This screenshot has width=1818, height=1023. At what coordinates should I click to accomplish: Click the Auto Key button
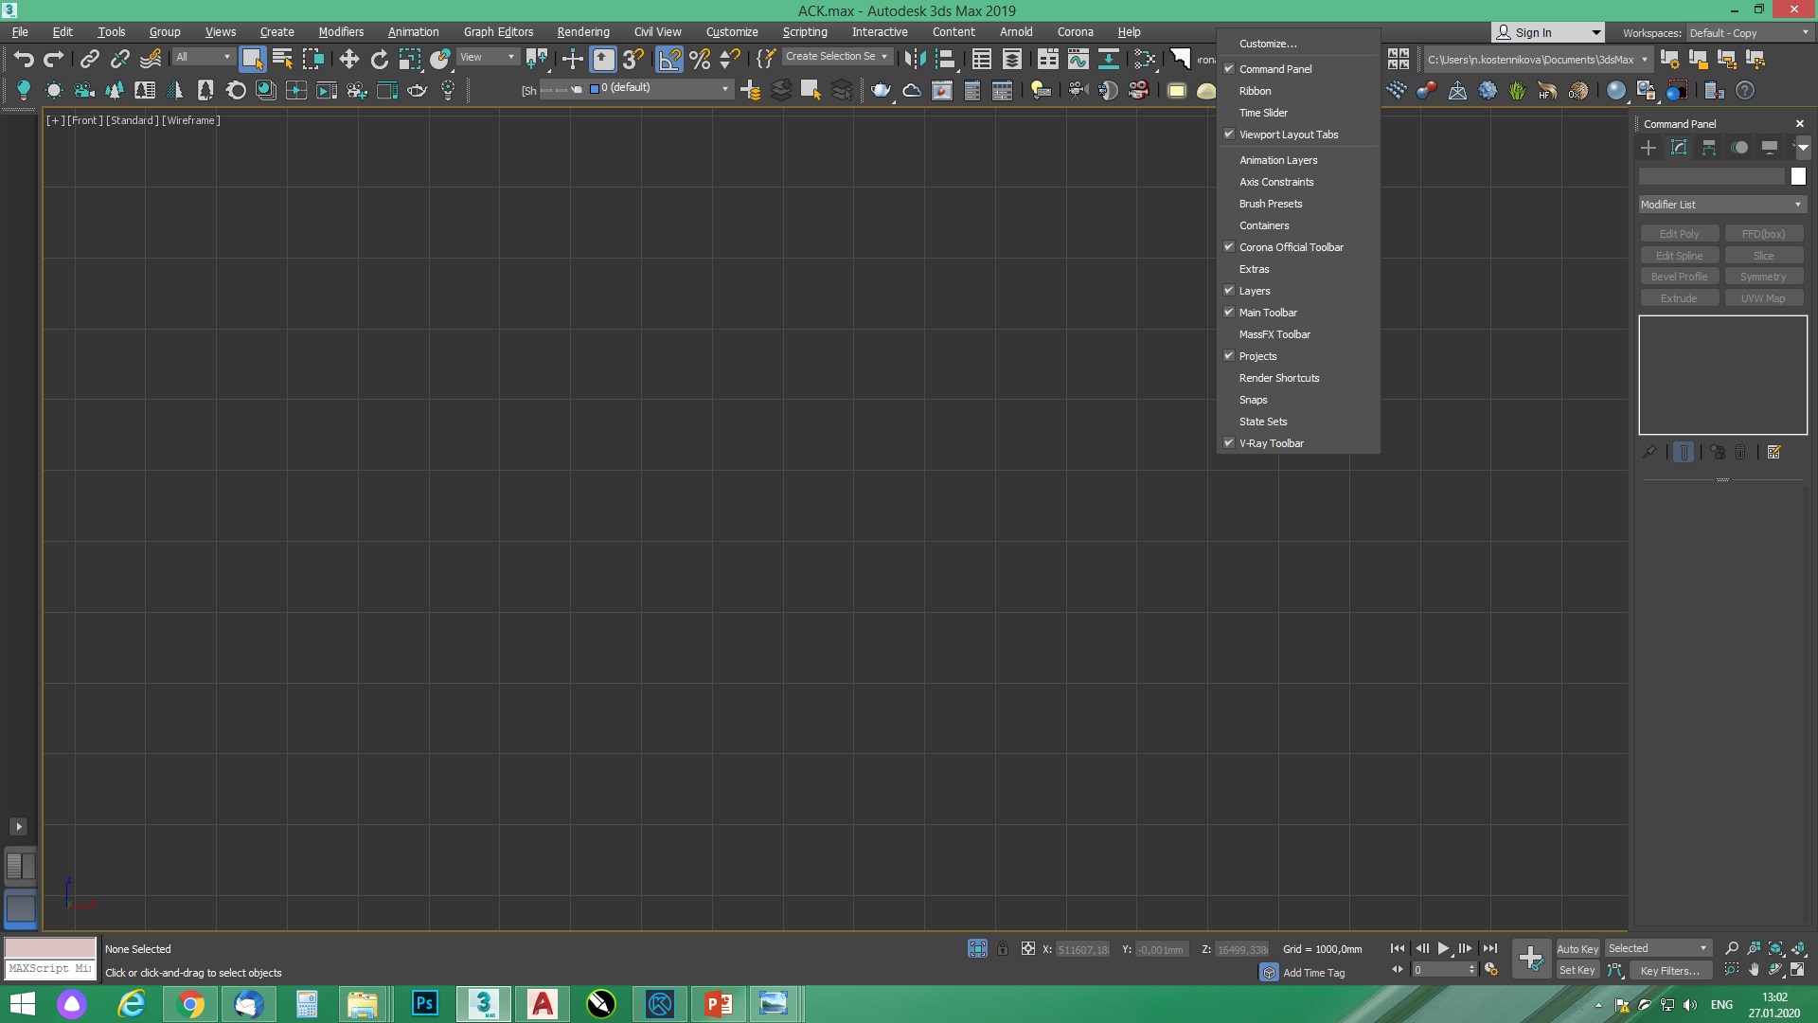[x=1577, y=948]
